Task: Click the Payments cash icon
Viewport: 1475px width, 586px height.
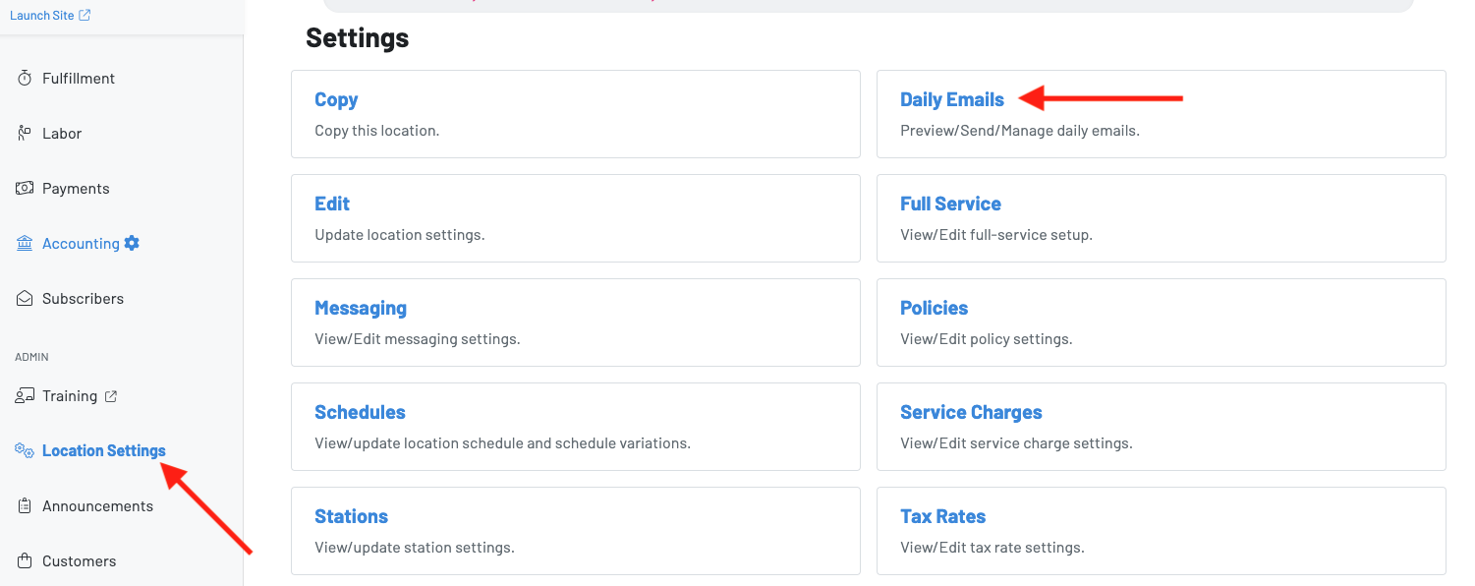Action: [x=25, y=189]
